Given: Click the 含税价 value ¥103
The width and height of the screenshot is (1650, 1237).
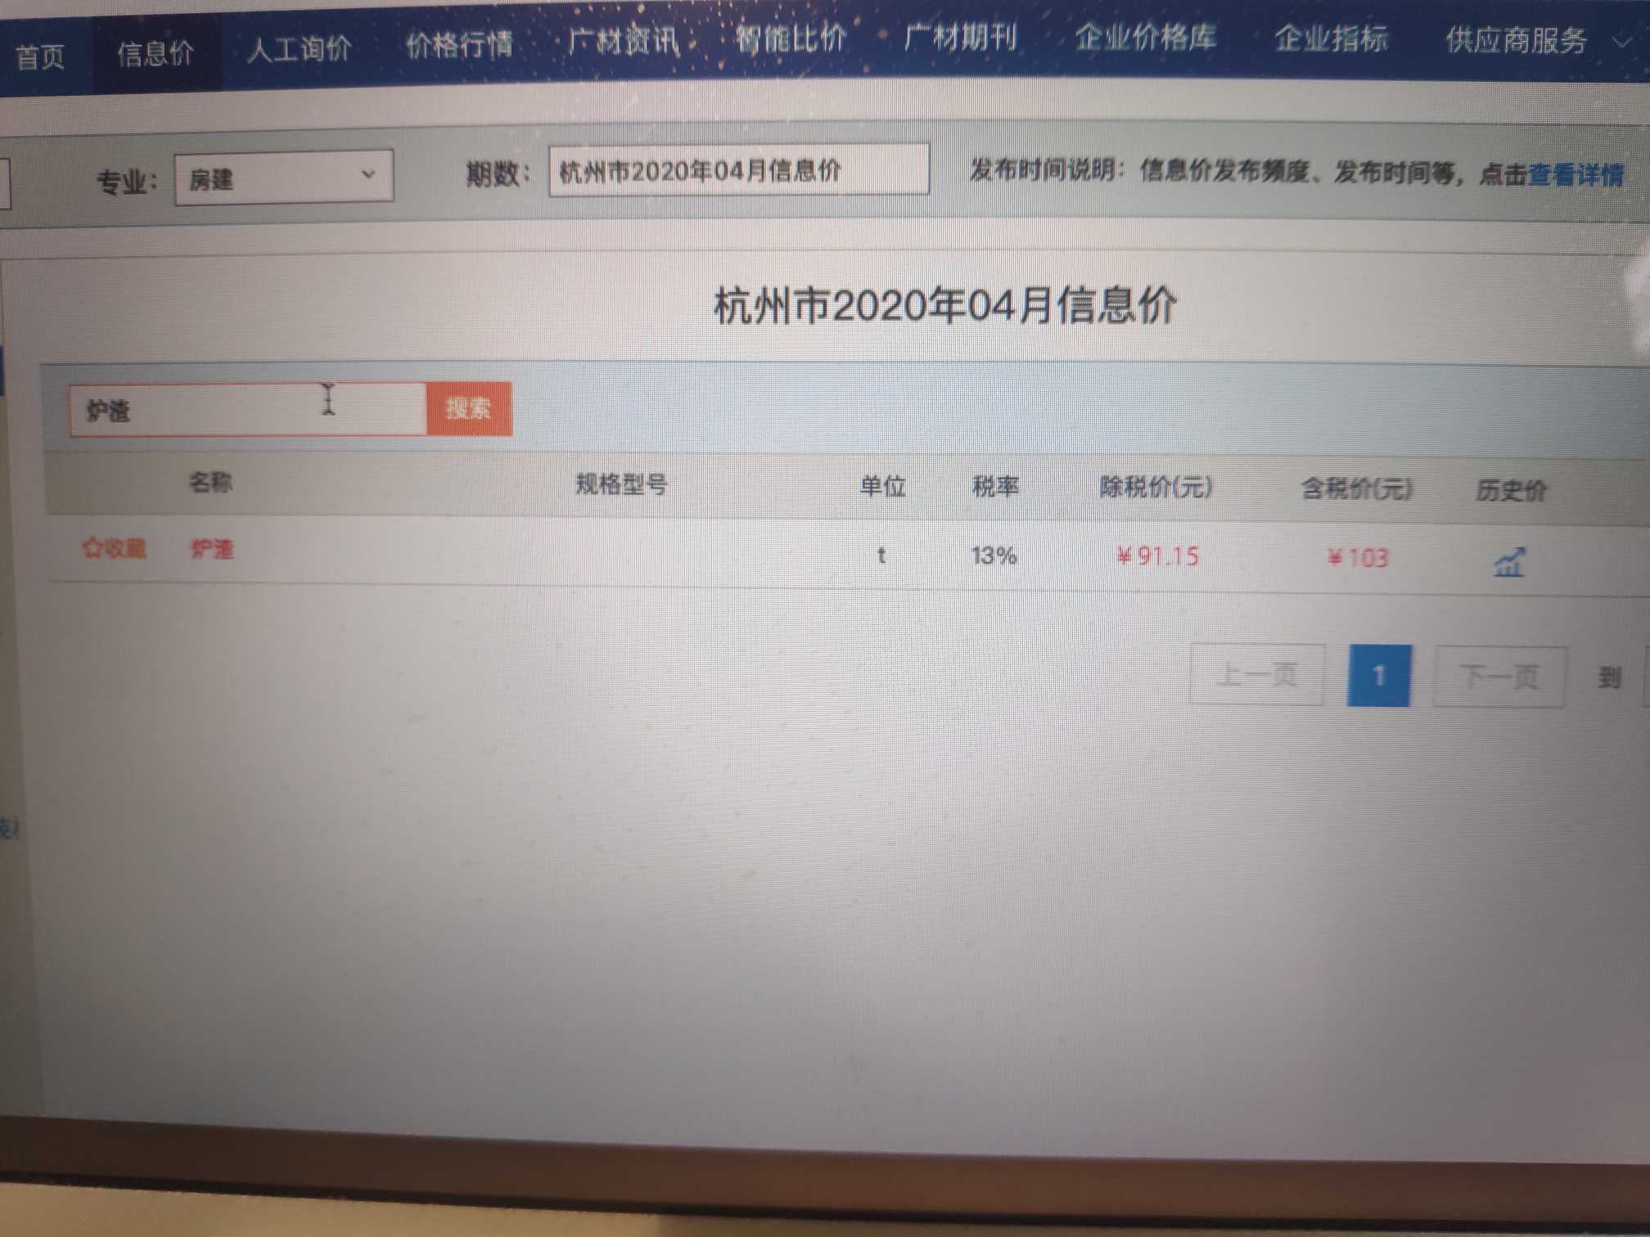Looking at the screenshot, I should click(x=1358, y=558).
